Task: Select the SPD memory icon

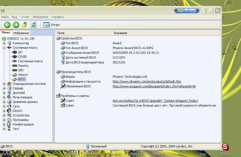Action: pos(15,70)
